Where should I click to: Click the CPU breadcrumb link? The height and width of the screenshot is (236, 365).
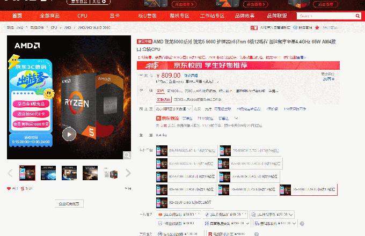54,27
